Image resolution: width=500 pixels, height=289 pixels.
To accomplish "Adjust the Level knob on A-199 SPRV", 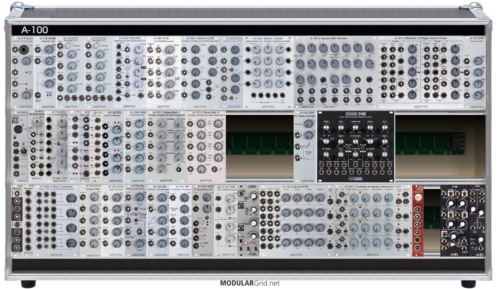I will [478, 61].
